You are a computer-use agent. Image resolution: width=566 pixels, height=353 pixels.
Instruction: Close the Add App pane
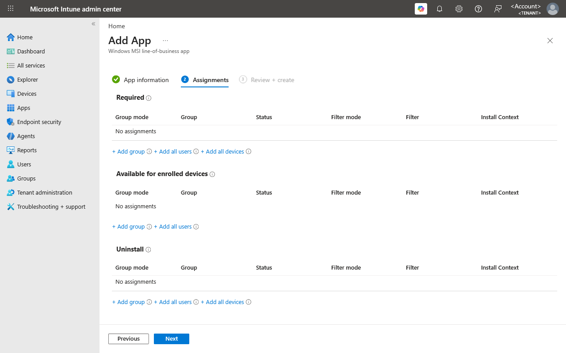550,41
